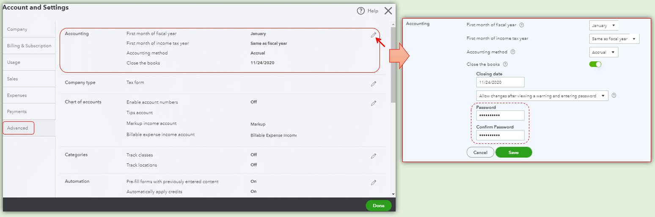Image resolution: width=655 pixels, height=217 pixels.
Task: Open the Company settings tab
Action: click(29, 29)
